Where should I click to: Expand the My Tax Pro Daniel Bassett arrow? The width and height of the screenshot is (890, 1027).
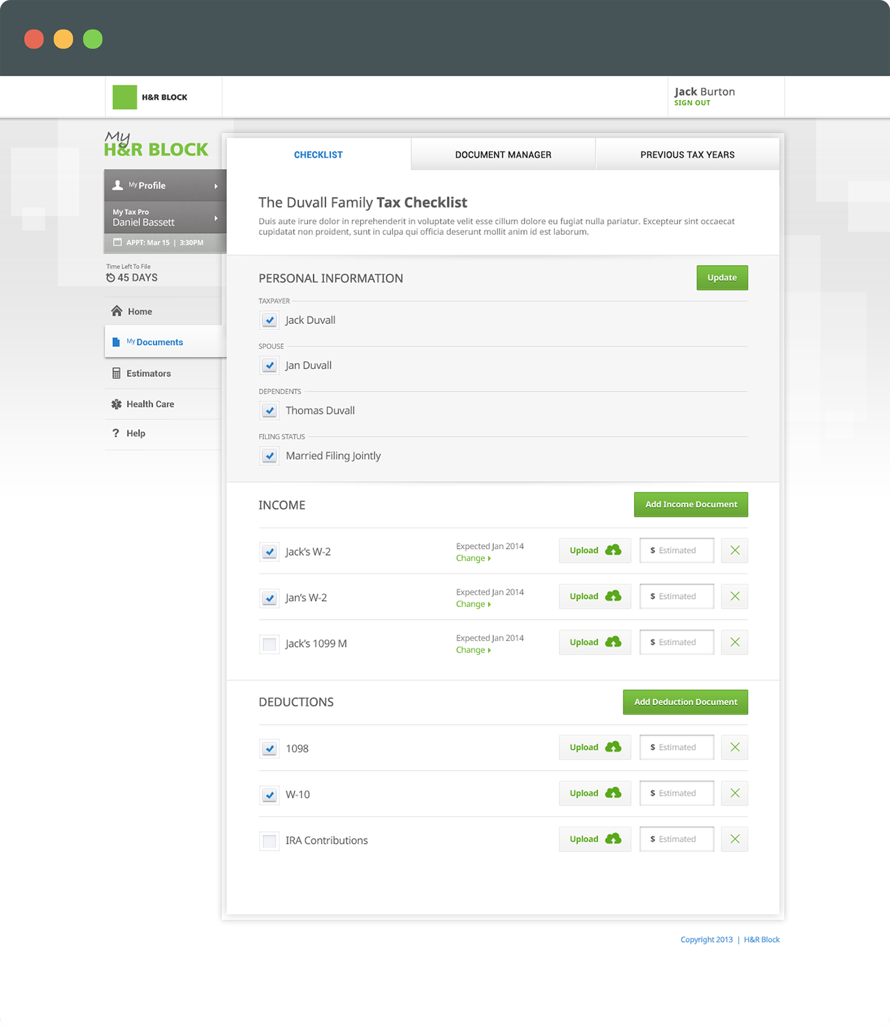pos(216,219)
